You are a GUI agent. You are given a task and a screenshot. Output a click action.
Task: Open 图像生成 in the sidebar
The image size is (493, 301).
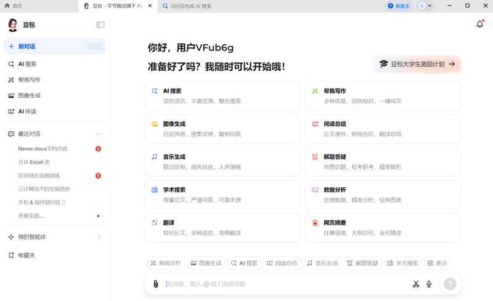click(x=54, y=95)
